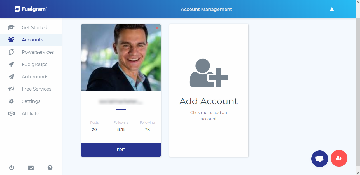Open the blue chat bubble button
This screenshot has height=175, width=360.
click(x=319, y=159)
